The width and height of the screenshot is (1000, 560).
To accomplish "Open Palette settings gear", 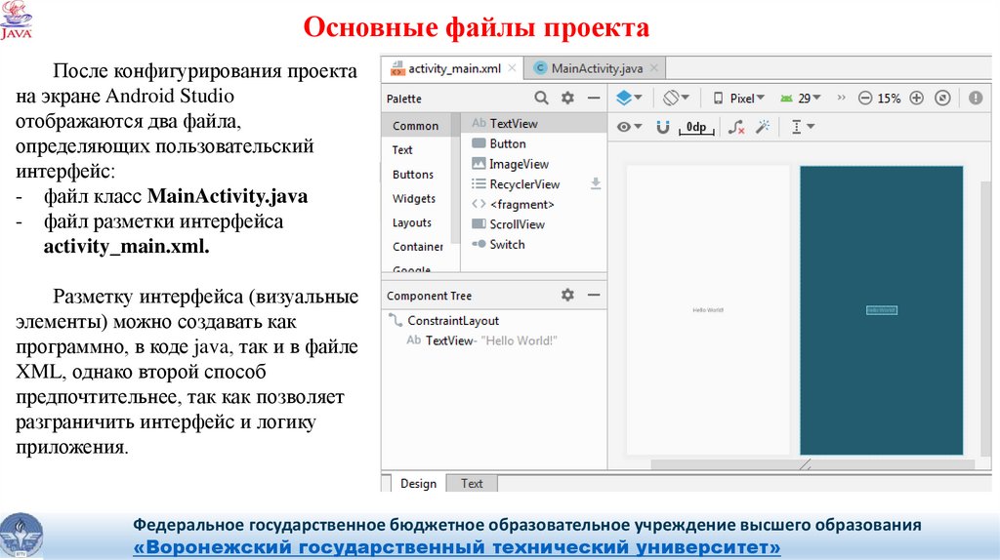I will coord(567,99).
